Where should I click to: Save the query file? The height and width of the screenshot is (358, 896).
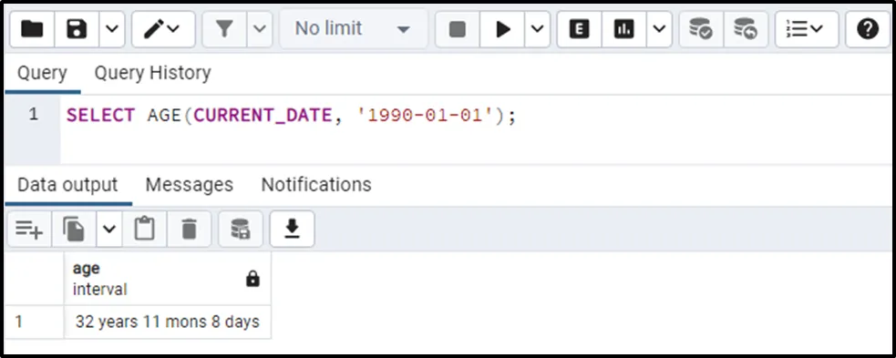(x=77, y=28)
